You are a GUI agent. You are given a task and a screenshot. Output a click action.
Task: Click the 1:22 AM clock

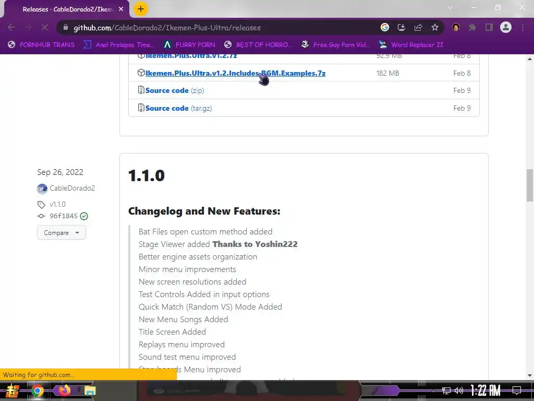point(486,390)
